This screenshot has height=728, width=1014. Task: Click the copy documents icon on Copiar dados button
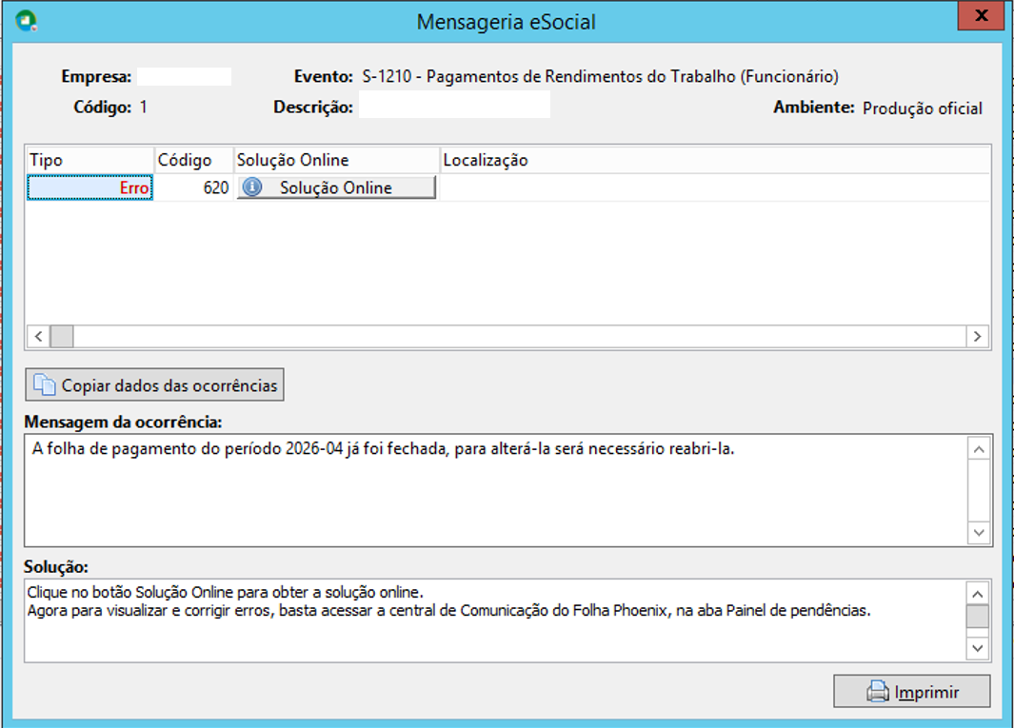point(45,384)
